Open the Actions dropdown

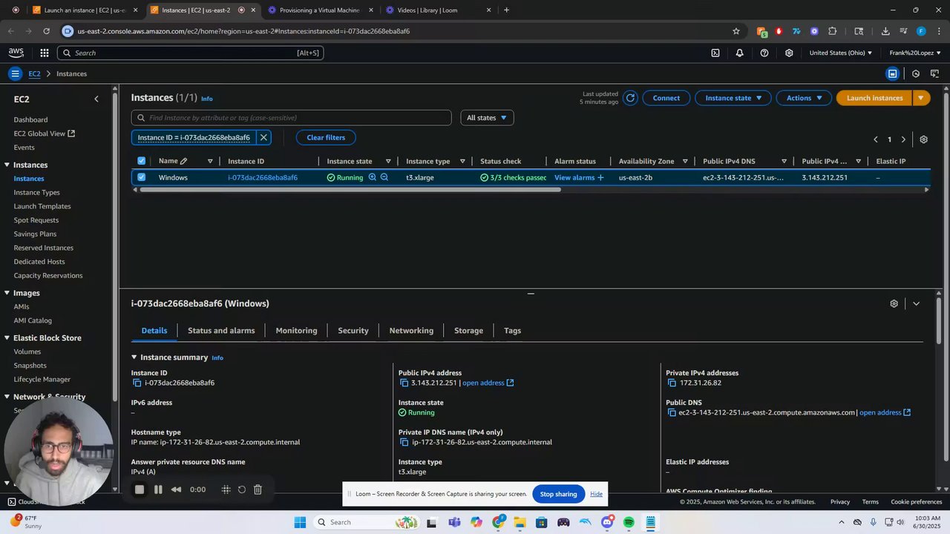805,98
